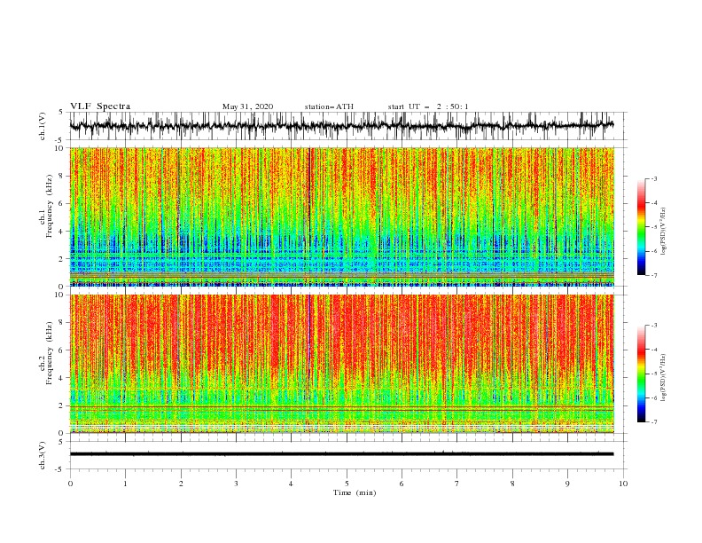Image resolution: width=702 pixels, height=543 pixels.
Task: Click the ch.3 flat waveform trace
Action: 341,454
